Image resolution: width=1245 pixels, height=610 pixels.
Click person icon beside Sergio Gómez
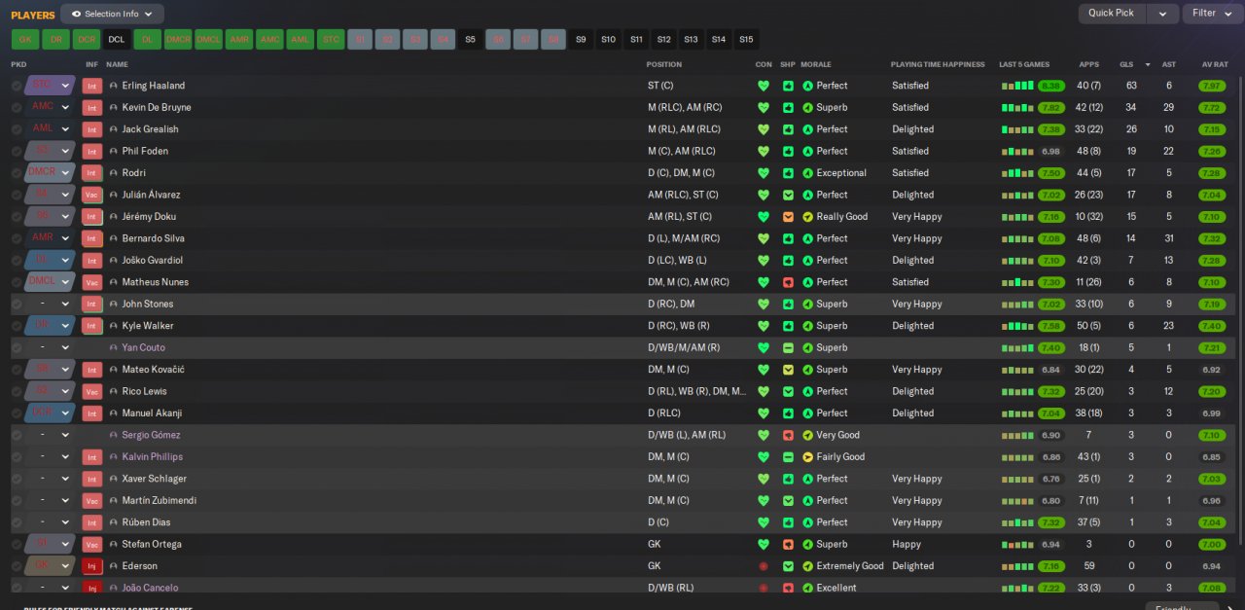point(114,435)
